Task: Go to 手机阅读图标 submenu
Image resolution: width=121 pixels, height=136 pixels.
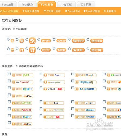Action: [31, 11]
